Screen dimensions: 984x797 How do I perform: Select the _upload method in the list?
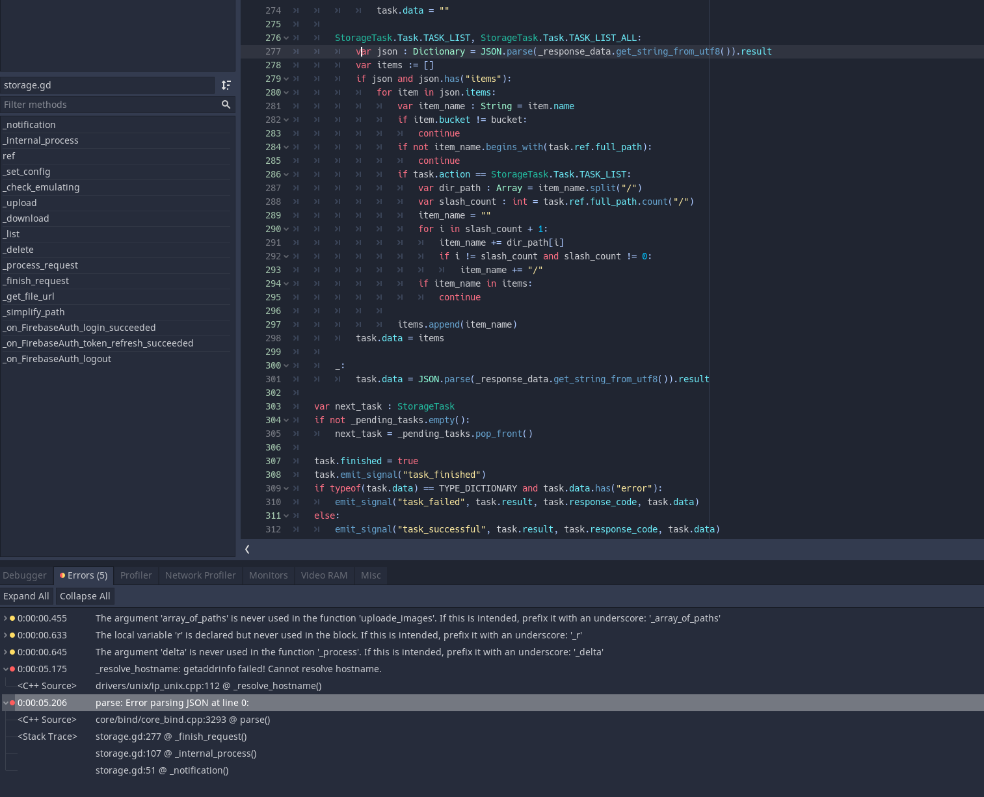[20, 202]
